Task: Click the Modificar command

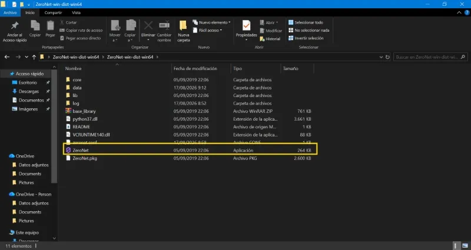Action: [271, 31]
